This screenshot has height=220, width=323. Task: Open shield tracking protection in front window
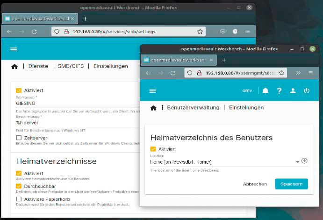coord(190,73)
